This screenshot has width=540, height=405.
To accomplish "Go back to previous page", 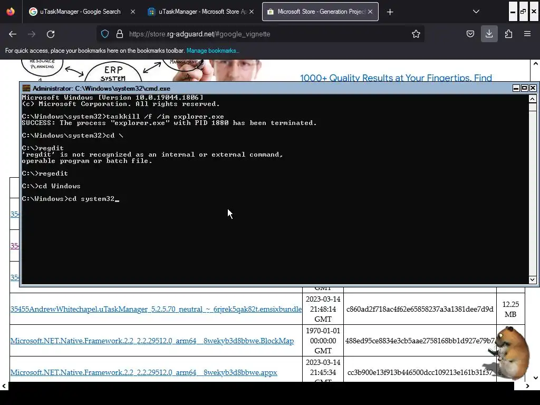I will click(13, 34).
